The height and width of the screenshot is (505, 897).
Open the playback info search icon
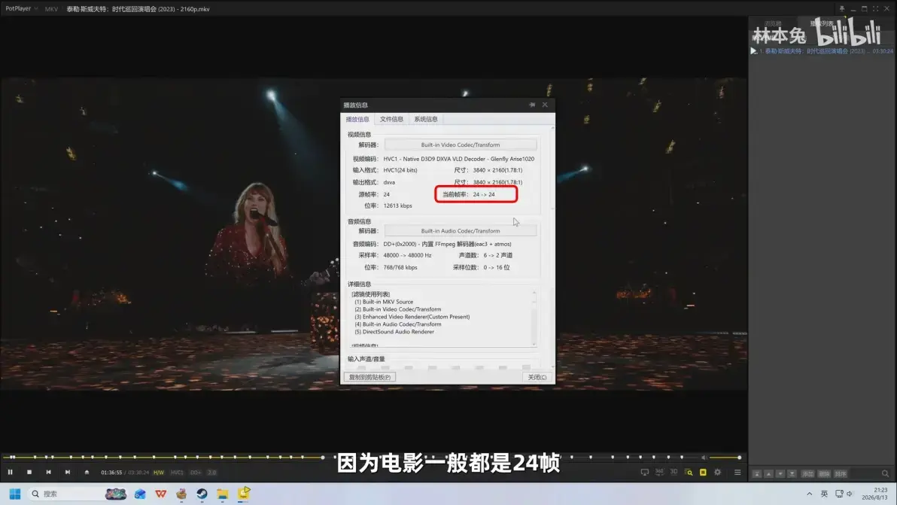689,473
